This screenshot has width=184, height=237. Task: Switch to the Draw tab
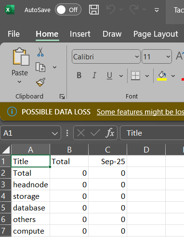point(112,34)
